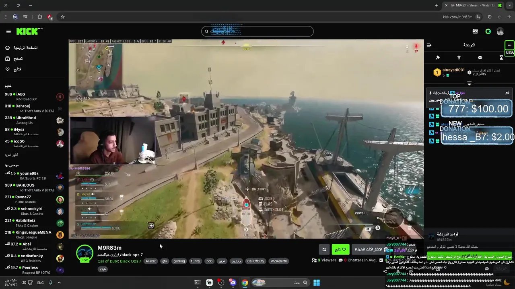Image resolution: width=515 pixels, height=289 pixels.
Task: Open followed channel iNyez
Action: coord(34,132)
